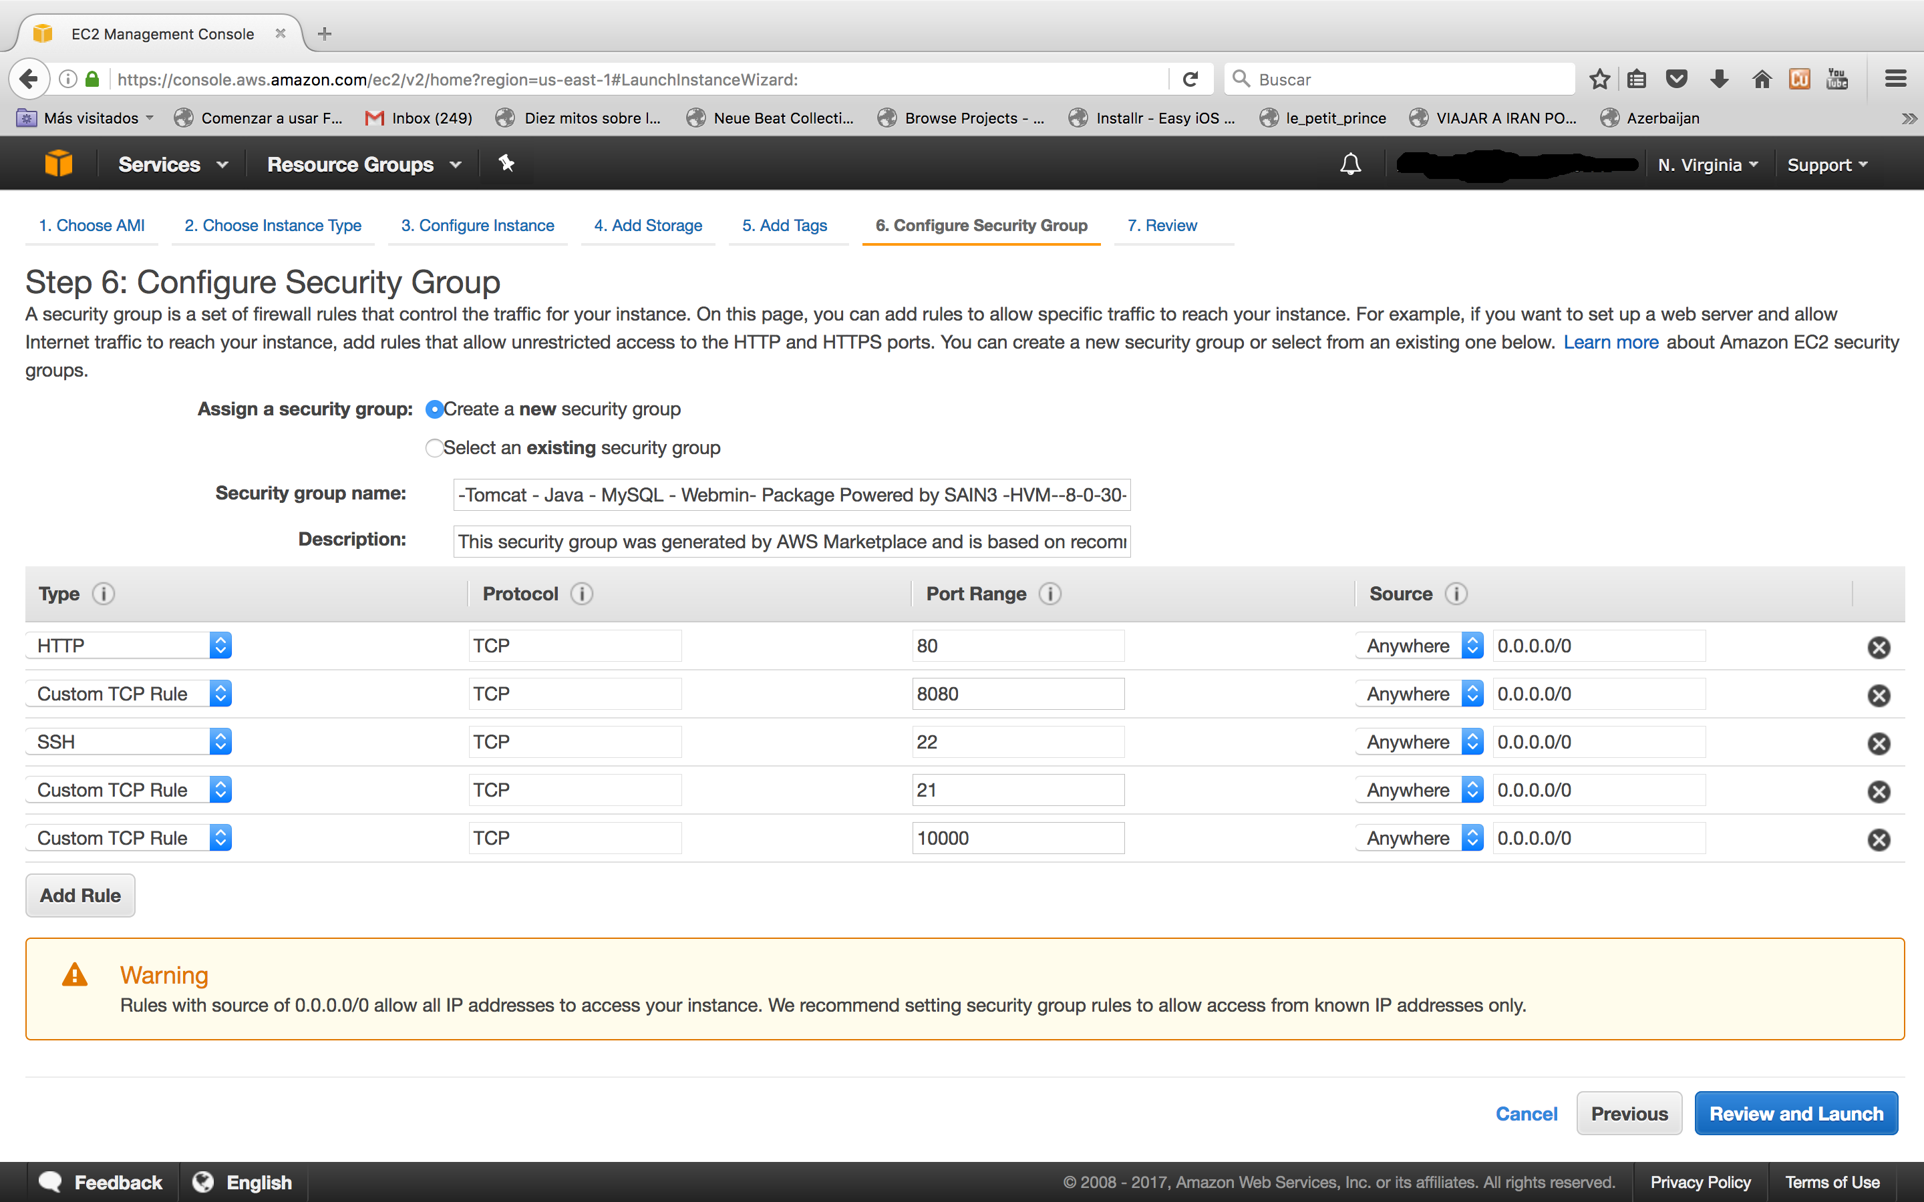Switch to 4. Add Storage step
This screenshot has height=1202, width=1924.
tap(647, 226)
